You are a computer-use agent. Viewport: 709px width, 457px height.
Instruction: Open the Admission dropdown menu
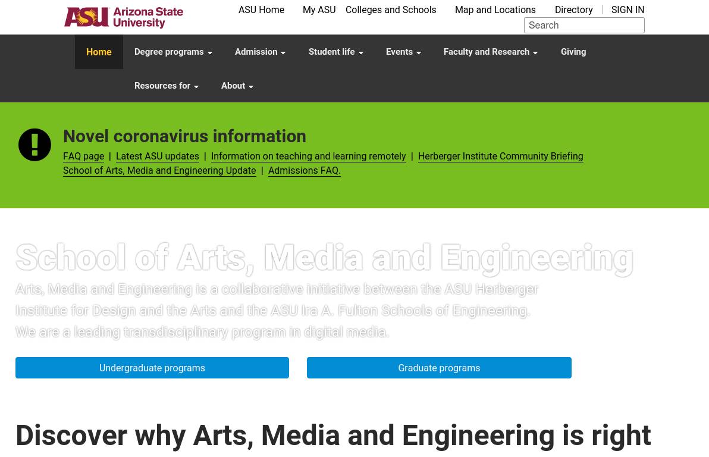tap(260, 52)
